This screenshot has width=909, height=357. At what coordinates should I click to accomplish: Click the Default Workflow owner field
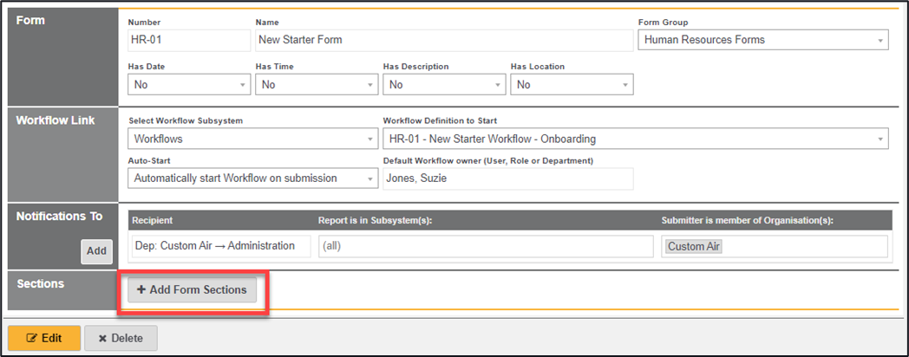point(507,178)
